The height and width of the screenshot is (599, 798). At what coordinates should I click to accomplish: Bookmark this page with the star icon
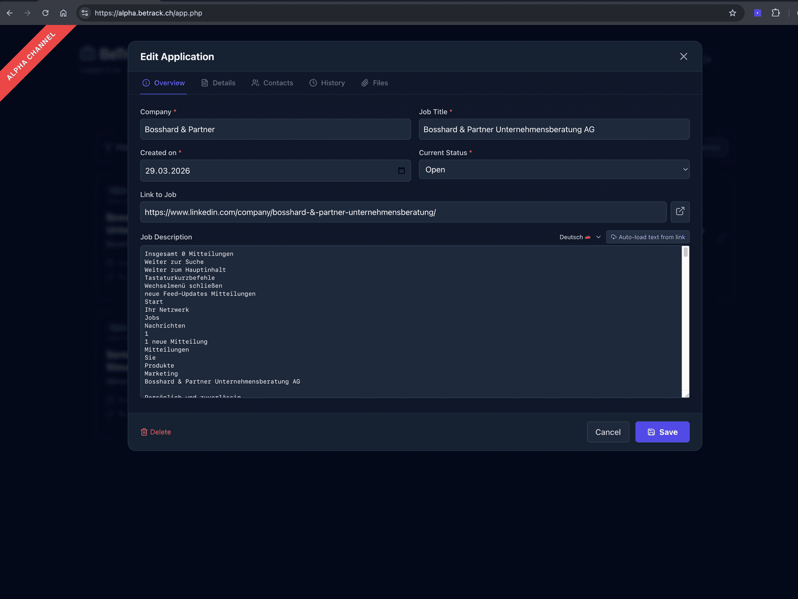point(733,13)
